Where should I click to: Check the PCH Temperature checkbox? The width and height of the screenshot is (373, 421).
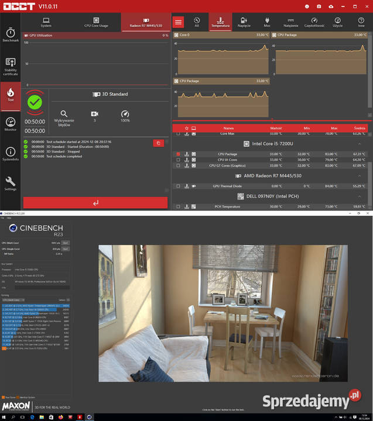point(178,207)
